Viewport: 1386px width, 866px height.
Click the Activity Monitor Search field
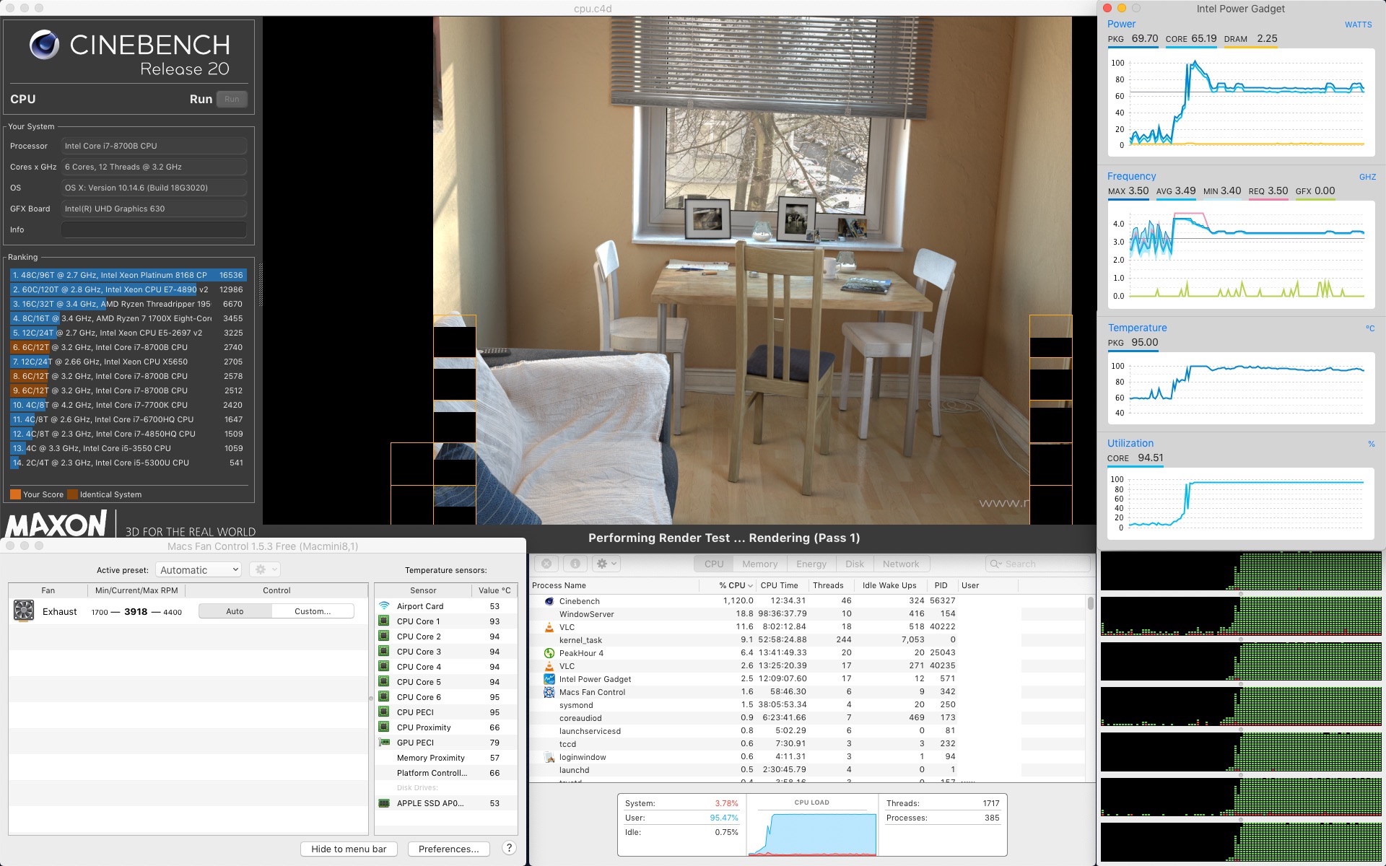[x=1038, y=564]
